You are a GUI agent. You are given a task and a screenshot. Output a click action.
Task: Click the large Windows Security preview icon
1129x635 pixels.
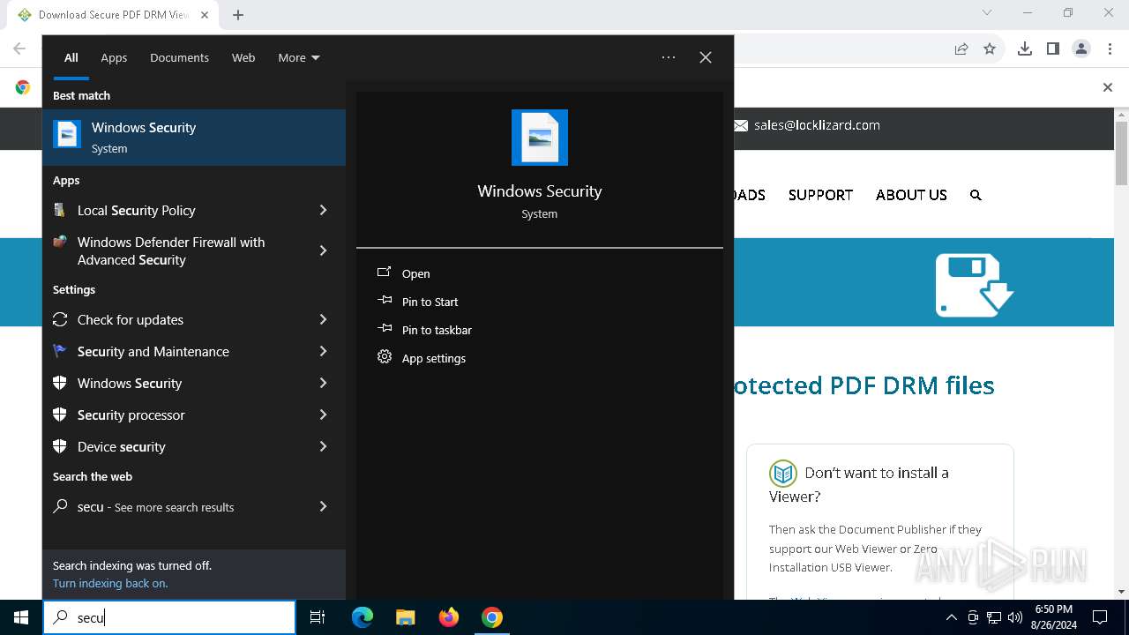click(540, 138)
